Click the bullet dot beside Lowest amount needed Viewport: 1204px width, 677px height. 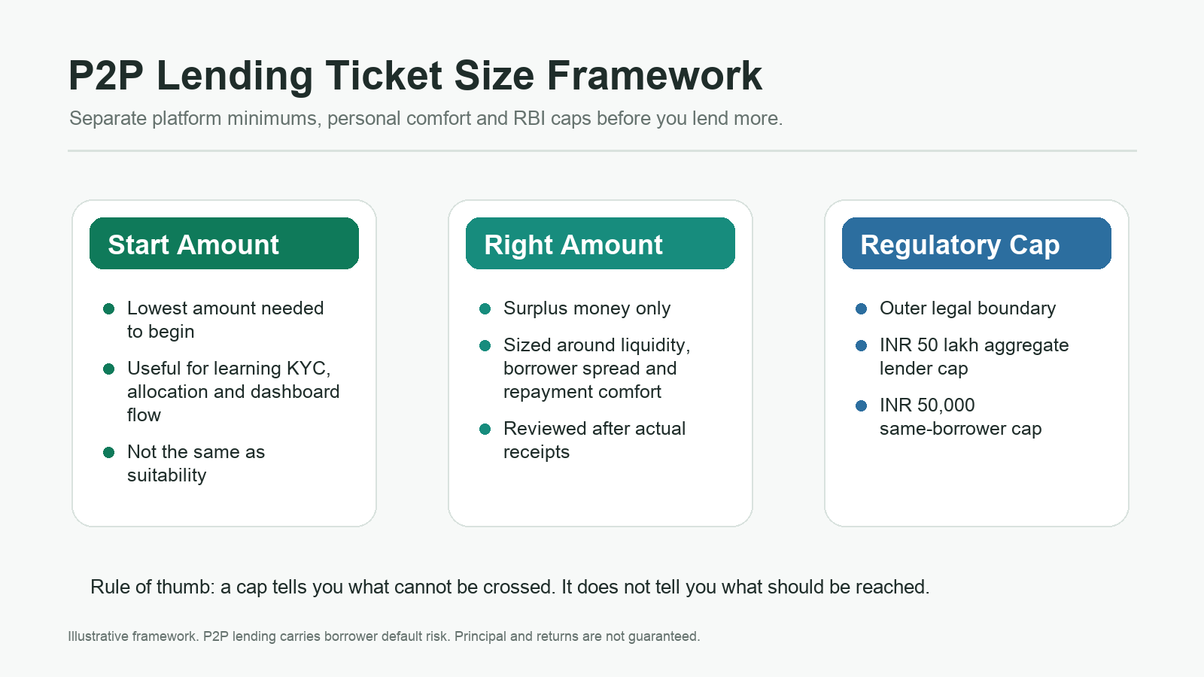point(109,308)
